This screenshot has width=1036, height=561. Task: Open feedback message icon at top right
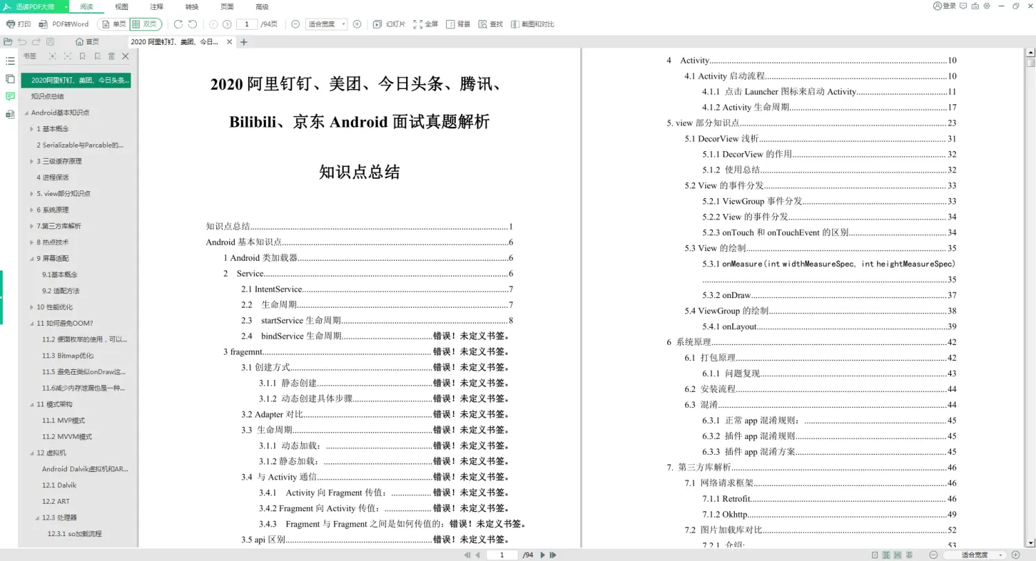963,6
